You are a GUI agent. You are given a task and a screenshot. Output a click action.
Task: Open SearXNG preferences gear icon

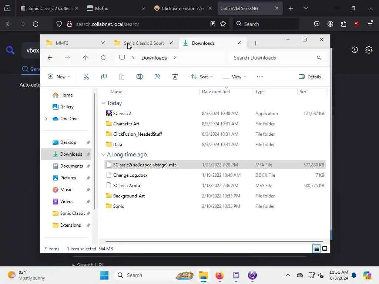(x=369, y=50)
